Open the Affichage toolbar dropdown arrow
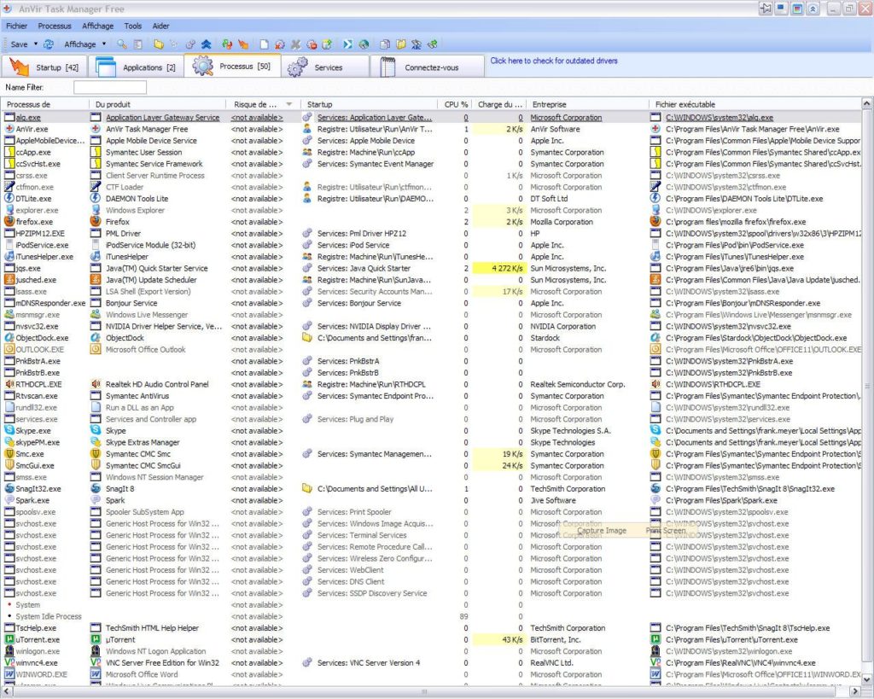The width and height of the screenshot is (874, 699). click(x=103, y=44)
